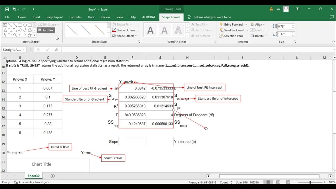336x189 pixels.
Task: Select the text box shape in the shapes gallery
Action: [x=5, y=25]
